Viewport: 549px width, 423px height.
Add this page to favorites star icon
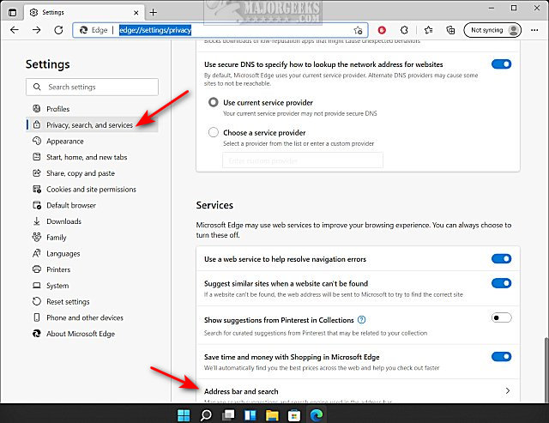(x=358, y=30)
